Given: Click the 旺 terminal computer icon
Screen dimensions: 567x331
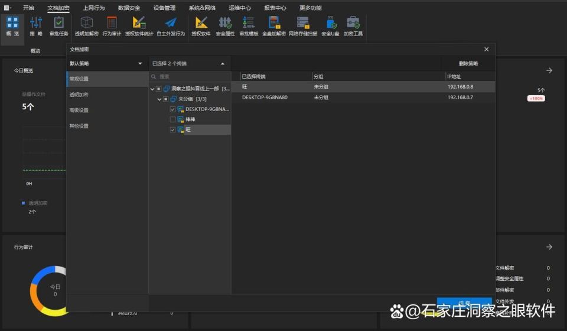Looking at the screenshot, I should (x=181, y=129).
